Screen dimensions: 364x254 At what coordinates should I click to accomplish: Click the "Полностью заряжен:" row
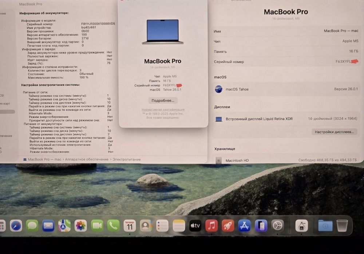click(70, 56)
